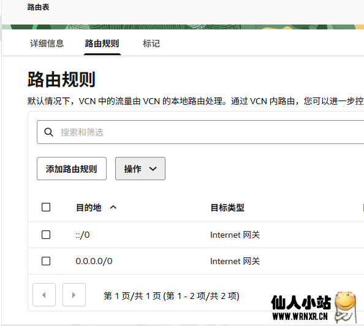Image resolution: width=364 pixels, height=326 pixels.
Task: Click the sort arrow beside 目的地
Action: (x=113, y=207)
